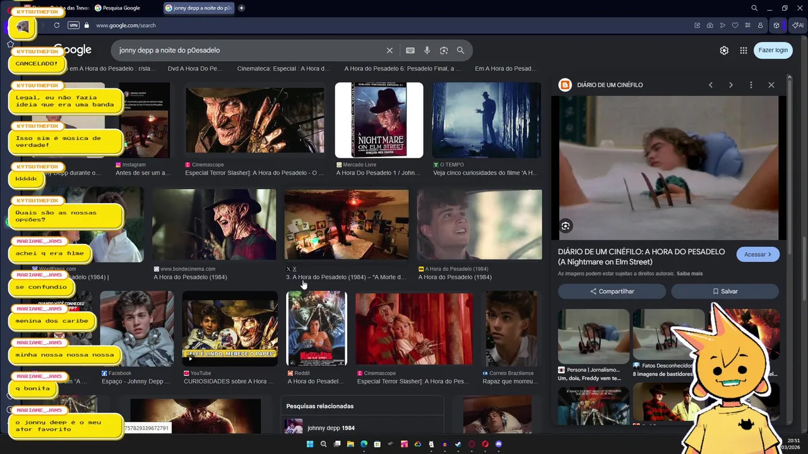Start voice search with the microphone
Screen dimensions: 808x454
coord(427,50)
